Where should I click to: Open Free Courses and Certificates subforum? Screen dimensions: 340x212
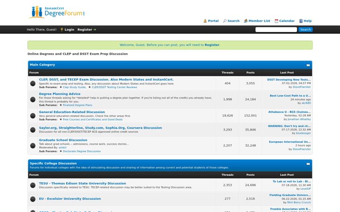[93, 119]
